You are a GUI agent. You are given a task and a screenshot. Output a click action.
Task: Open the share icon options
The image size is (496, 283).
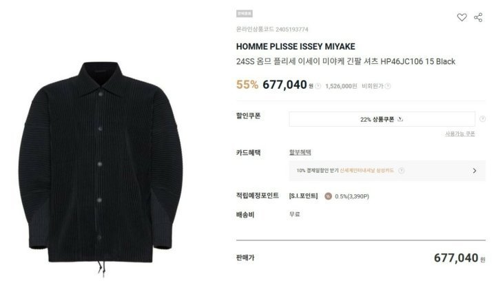pos(478,17)
